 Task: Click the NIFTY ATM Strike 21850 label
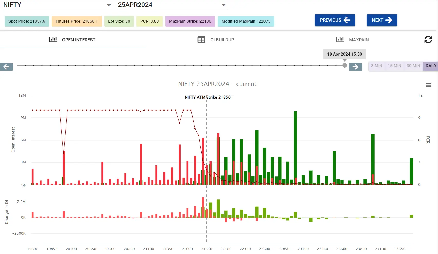click(x=208, y=97)
